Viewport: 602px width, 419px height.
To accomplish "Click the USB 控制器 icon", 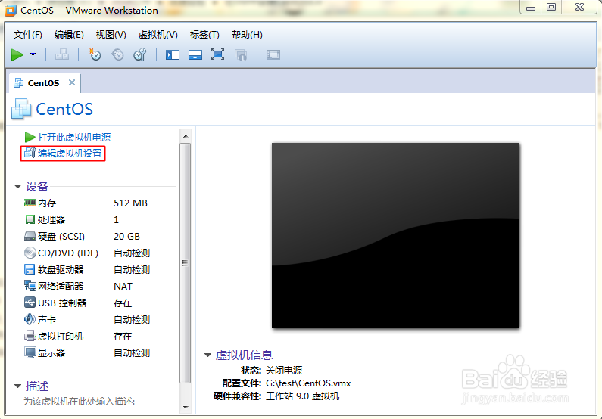I will 30,303.
